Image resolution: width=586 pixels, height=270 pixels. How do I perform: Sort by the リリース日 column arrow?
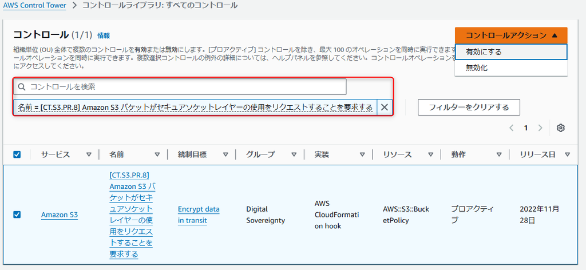pos(567,154)
